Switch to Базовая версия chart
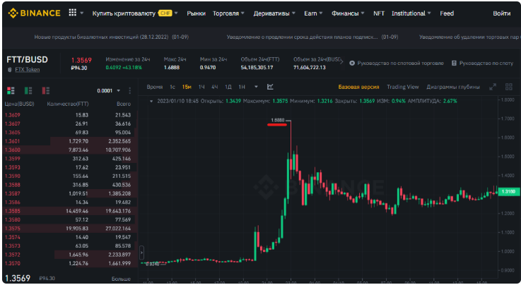Screen dimensions: 521x285 [x=358, y=87]
